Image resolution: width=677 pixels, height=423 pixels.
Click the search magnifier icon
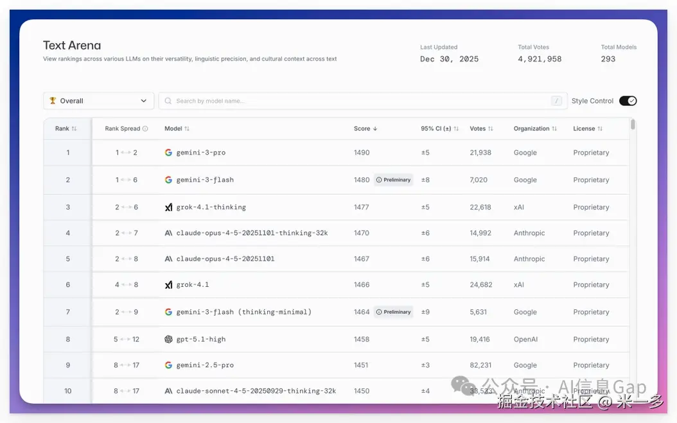[168, 101]
